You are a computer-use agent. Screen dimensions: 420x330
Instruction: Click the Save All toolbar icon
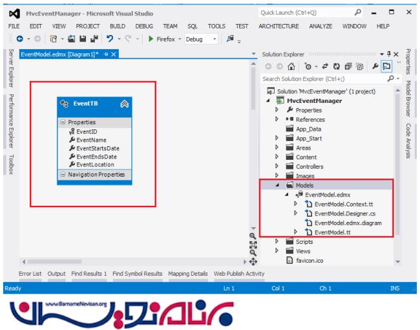click(x=94, y=39)
